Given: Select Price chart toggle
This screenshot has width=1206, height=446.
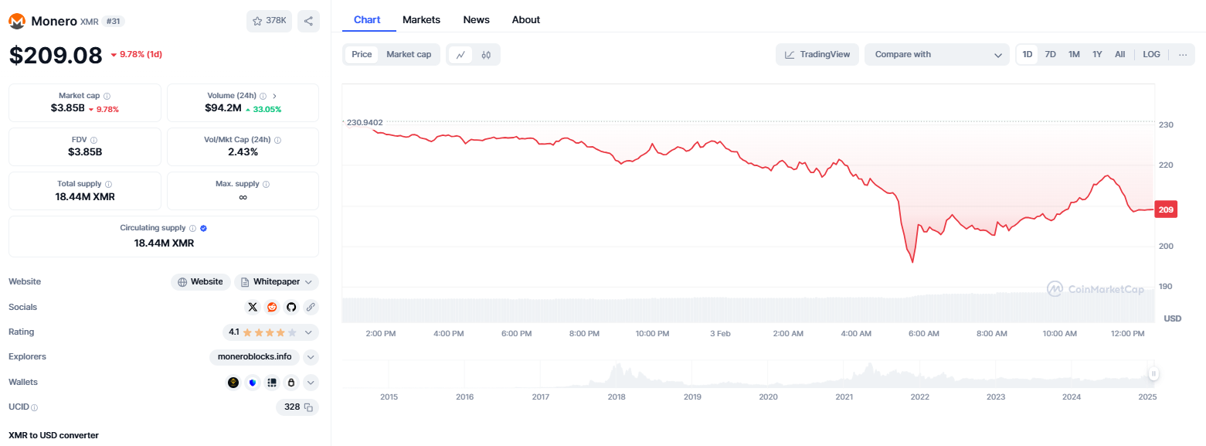Looking at the screenshot, I should 362,54.
